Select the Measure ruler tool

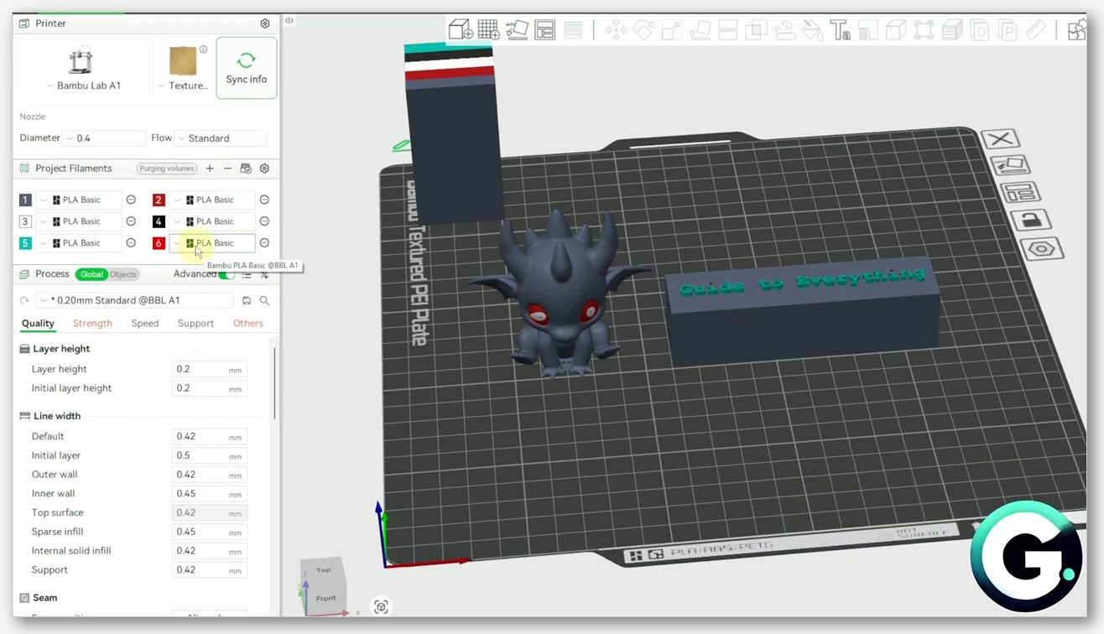coord(1036,31)
